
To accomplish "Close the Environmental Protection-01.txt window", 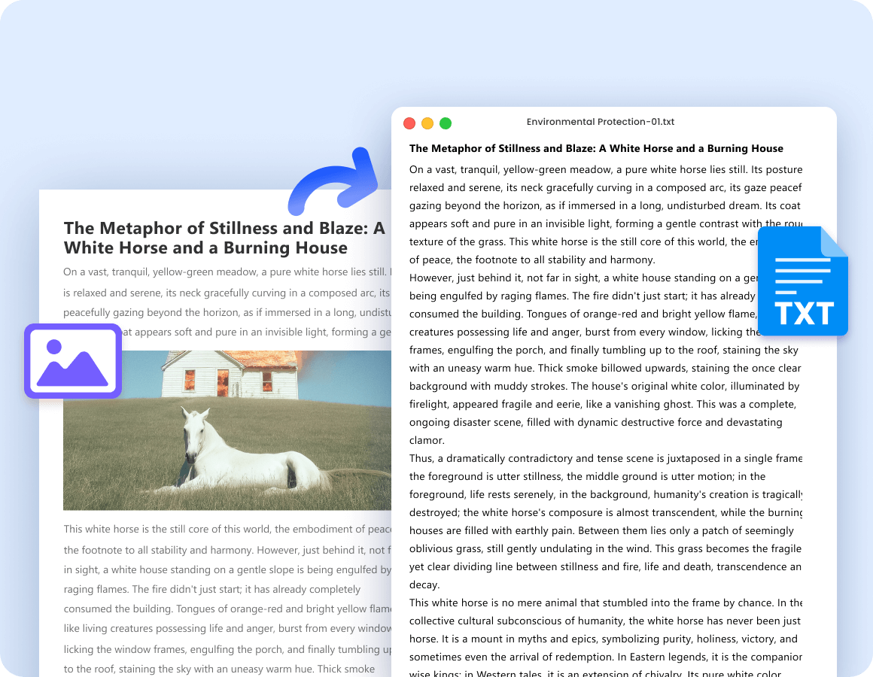I will [409, 123].
